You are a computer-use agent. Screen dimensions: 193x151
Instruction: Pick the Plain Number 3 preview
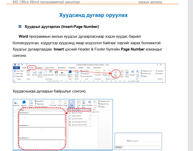point(42,144)
